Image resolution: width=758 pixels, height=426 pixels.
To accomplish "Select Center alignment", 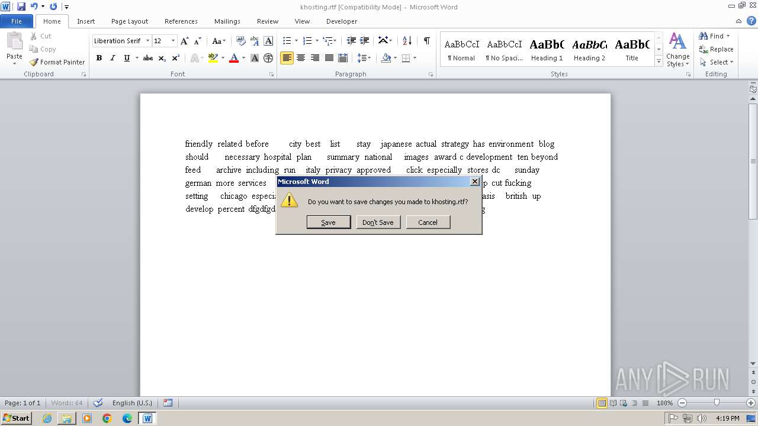I will coord(301,58).
